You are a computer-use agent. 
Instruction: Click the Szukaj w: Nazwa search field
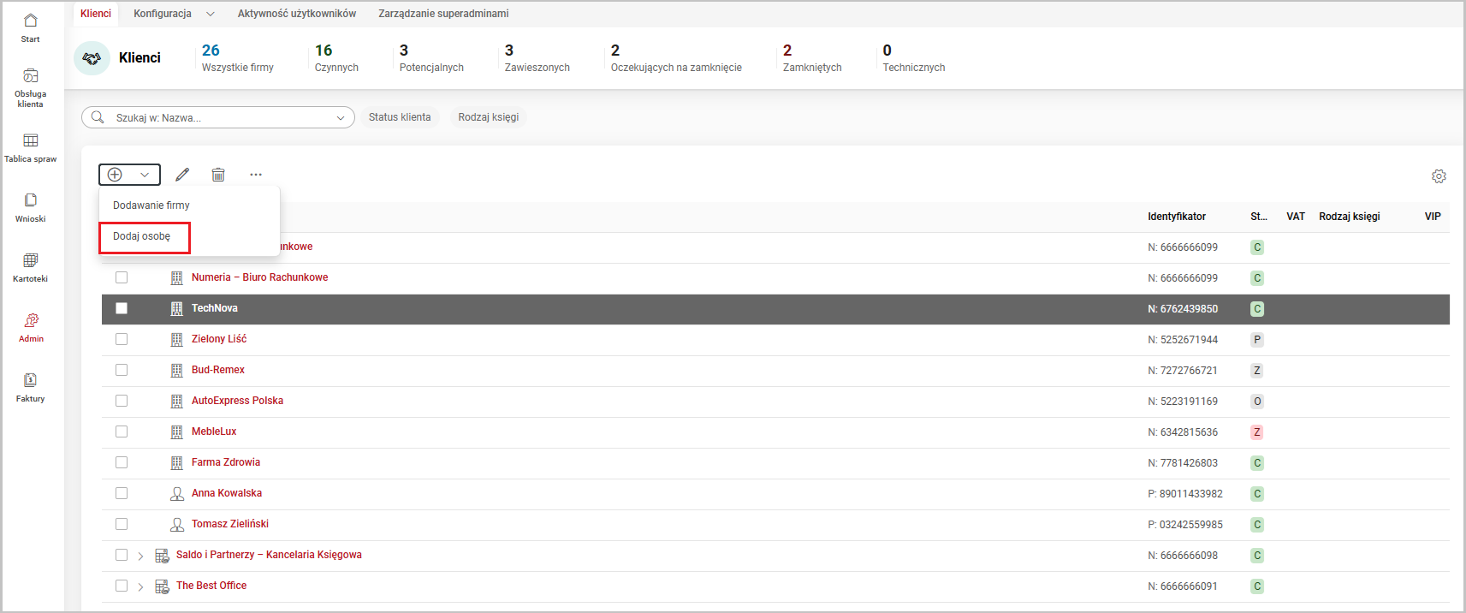218,117
